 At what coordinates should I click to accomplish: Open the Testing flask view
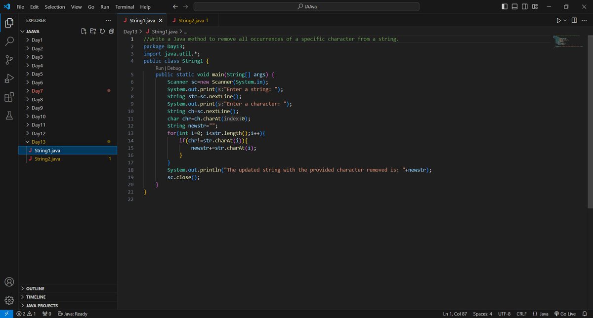[9, 116]
